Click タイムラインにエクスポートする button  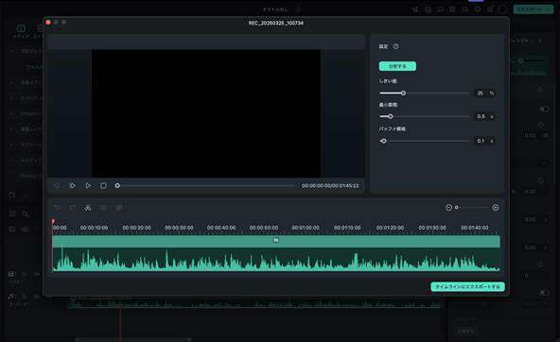467,286
